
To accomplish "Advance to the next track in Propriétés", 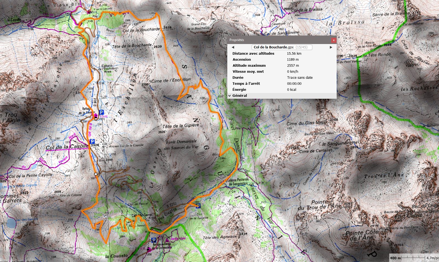I will (x=331, y=47).
